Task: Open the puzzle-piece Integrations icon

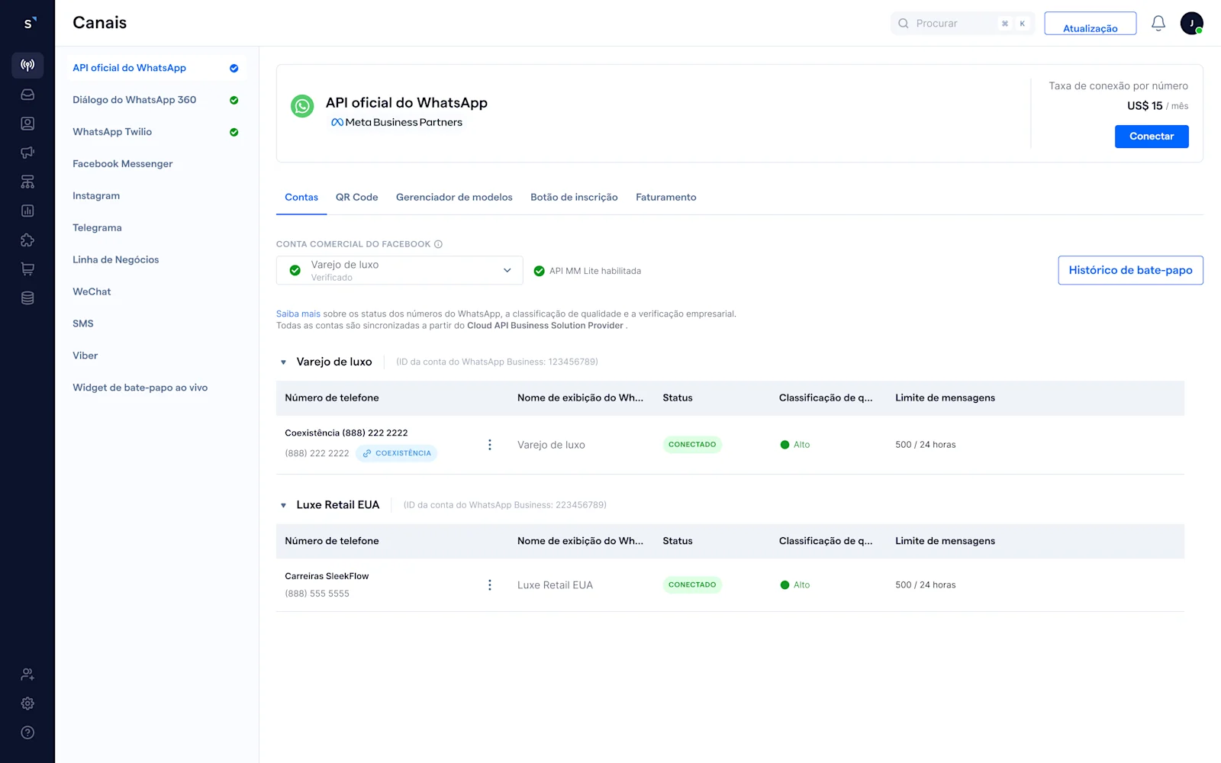Action: pyautogui.click(x=27, y=240)
